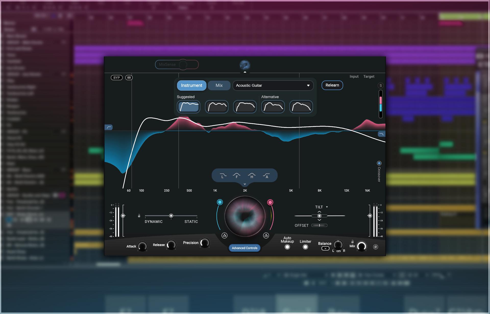Expand the filter shape panel chevron below

(245, 184)
